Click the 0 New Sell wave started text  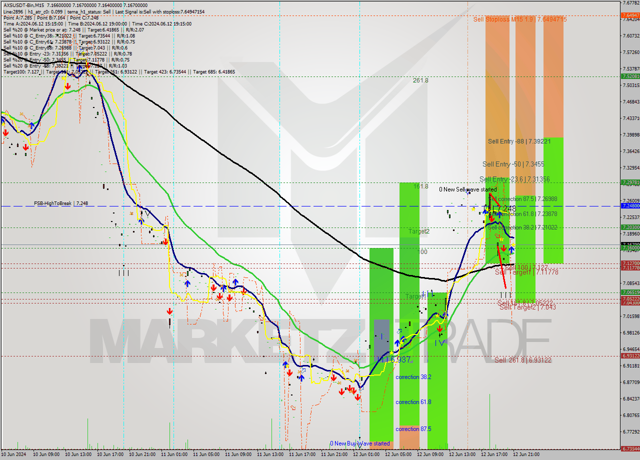click(x=468, y=189)
